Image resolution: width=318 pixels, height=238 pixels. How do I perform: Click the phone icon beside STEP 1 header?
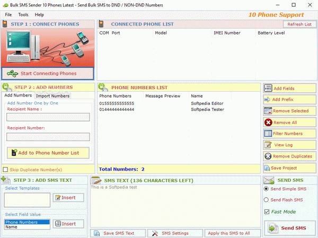(x=5, y=24)
